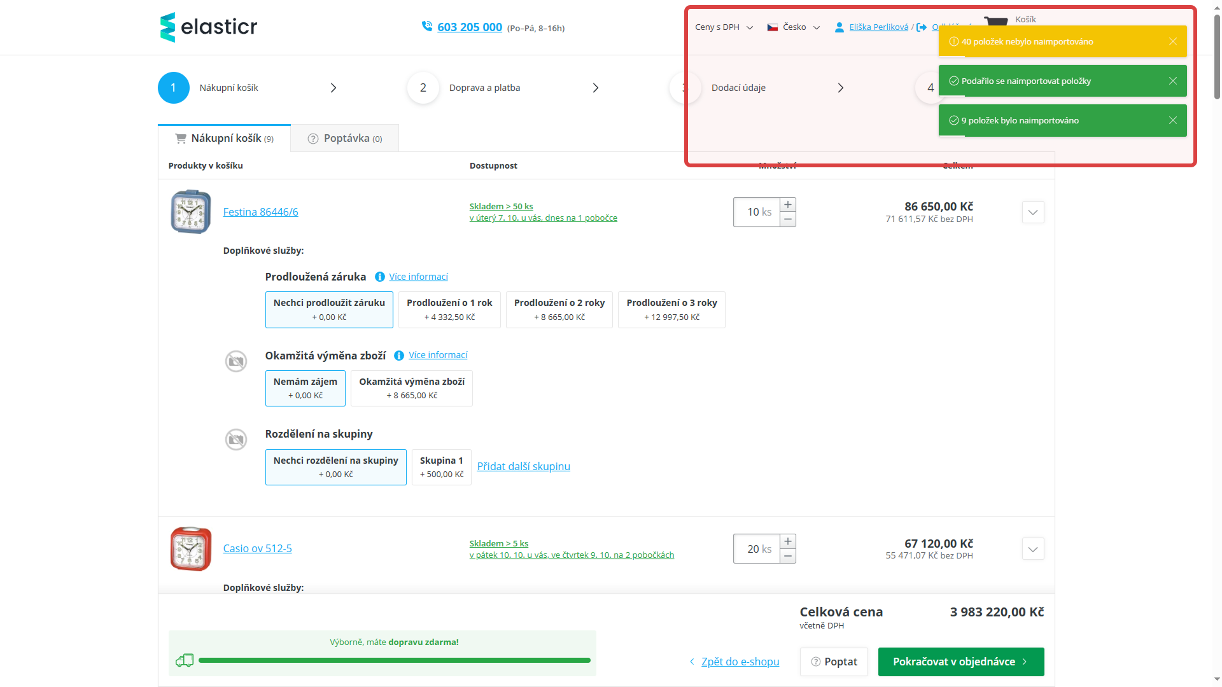Open the 'Ceny s DPH' dropdown
The width and height of the screenshot is (1222, 687).
(724, 27)
